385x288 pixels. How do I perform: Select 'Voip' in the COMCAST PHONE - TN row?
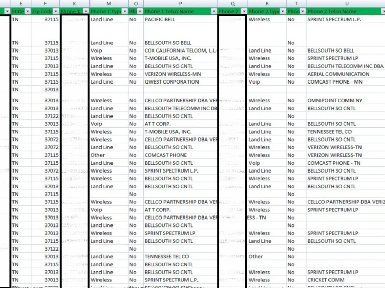pyautogui.click(x=267, y=163)
